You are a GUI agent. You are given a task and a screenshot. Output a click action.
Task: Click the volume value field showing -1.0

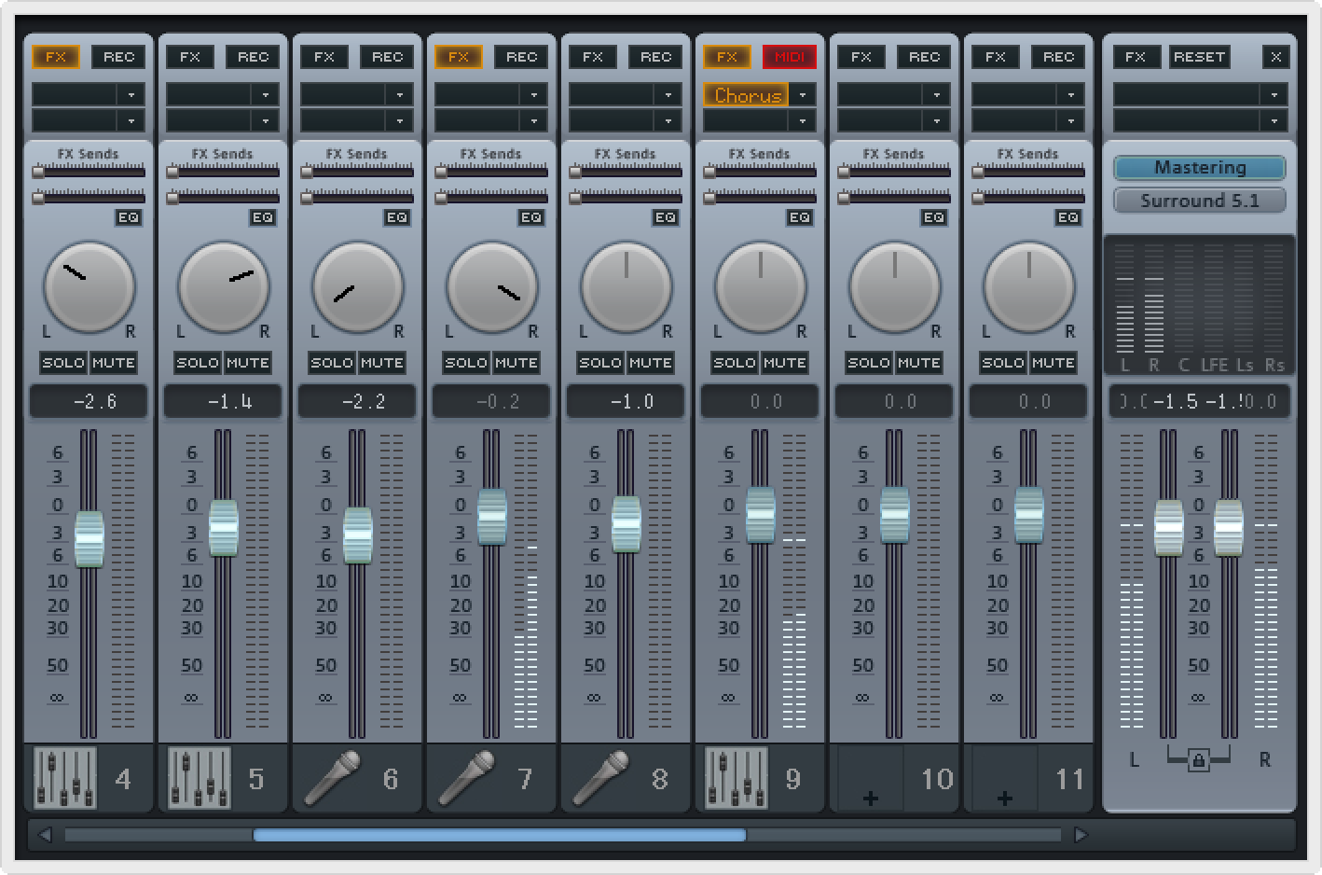[x=626, y=401]
